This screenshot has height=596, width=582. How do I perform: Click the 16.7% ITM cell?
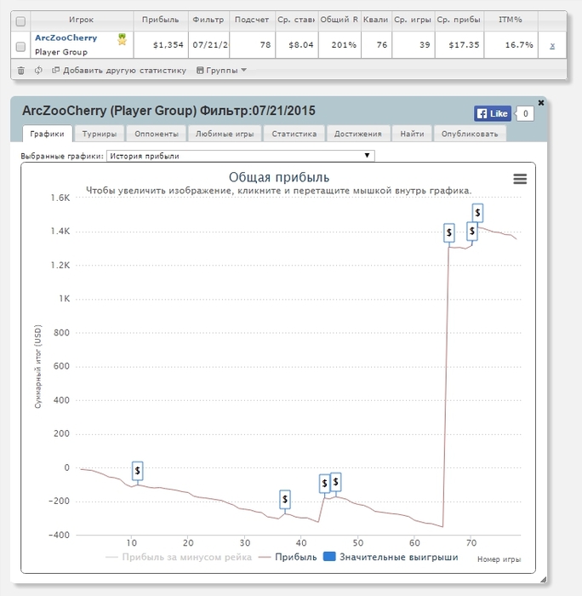pyautogui.click(x=511, y=45)
